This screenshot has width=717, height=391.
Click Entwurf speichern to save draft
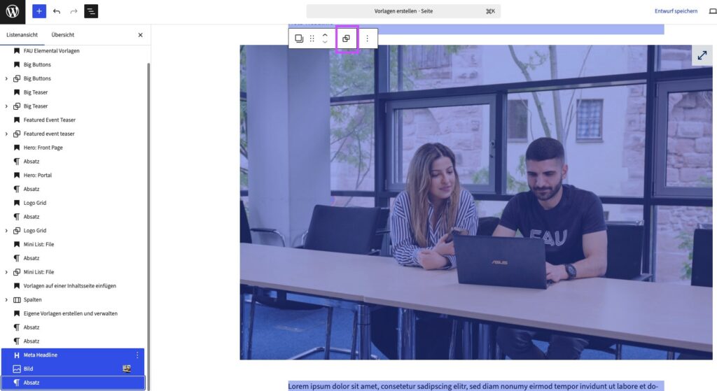pyautogui.click(x=676, y=11)
